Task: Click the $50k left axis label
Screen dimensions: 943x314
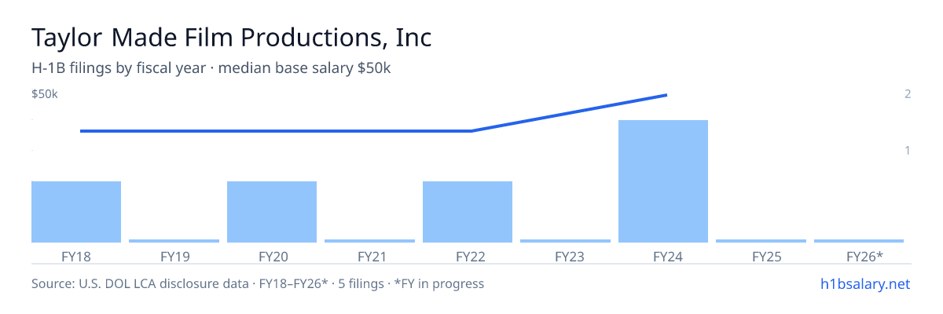Action: point(45,94)
